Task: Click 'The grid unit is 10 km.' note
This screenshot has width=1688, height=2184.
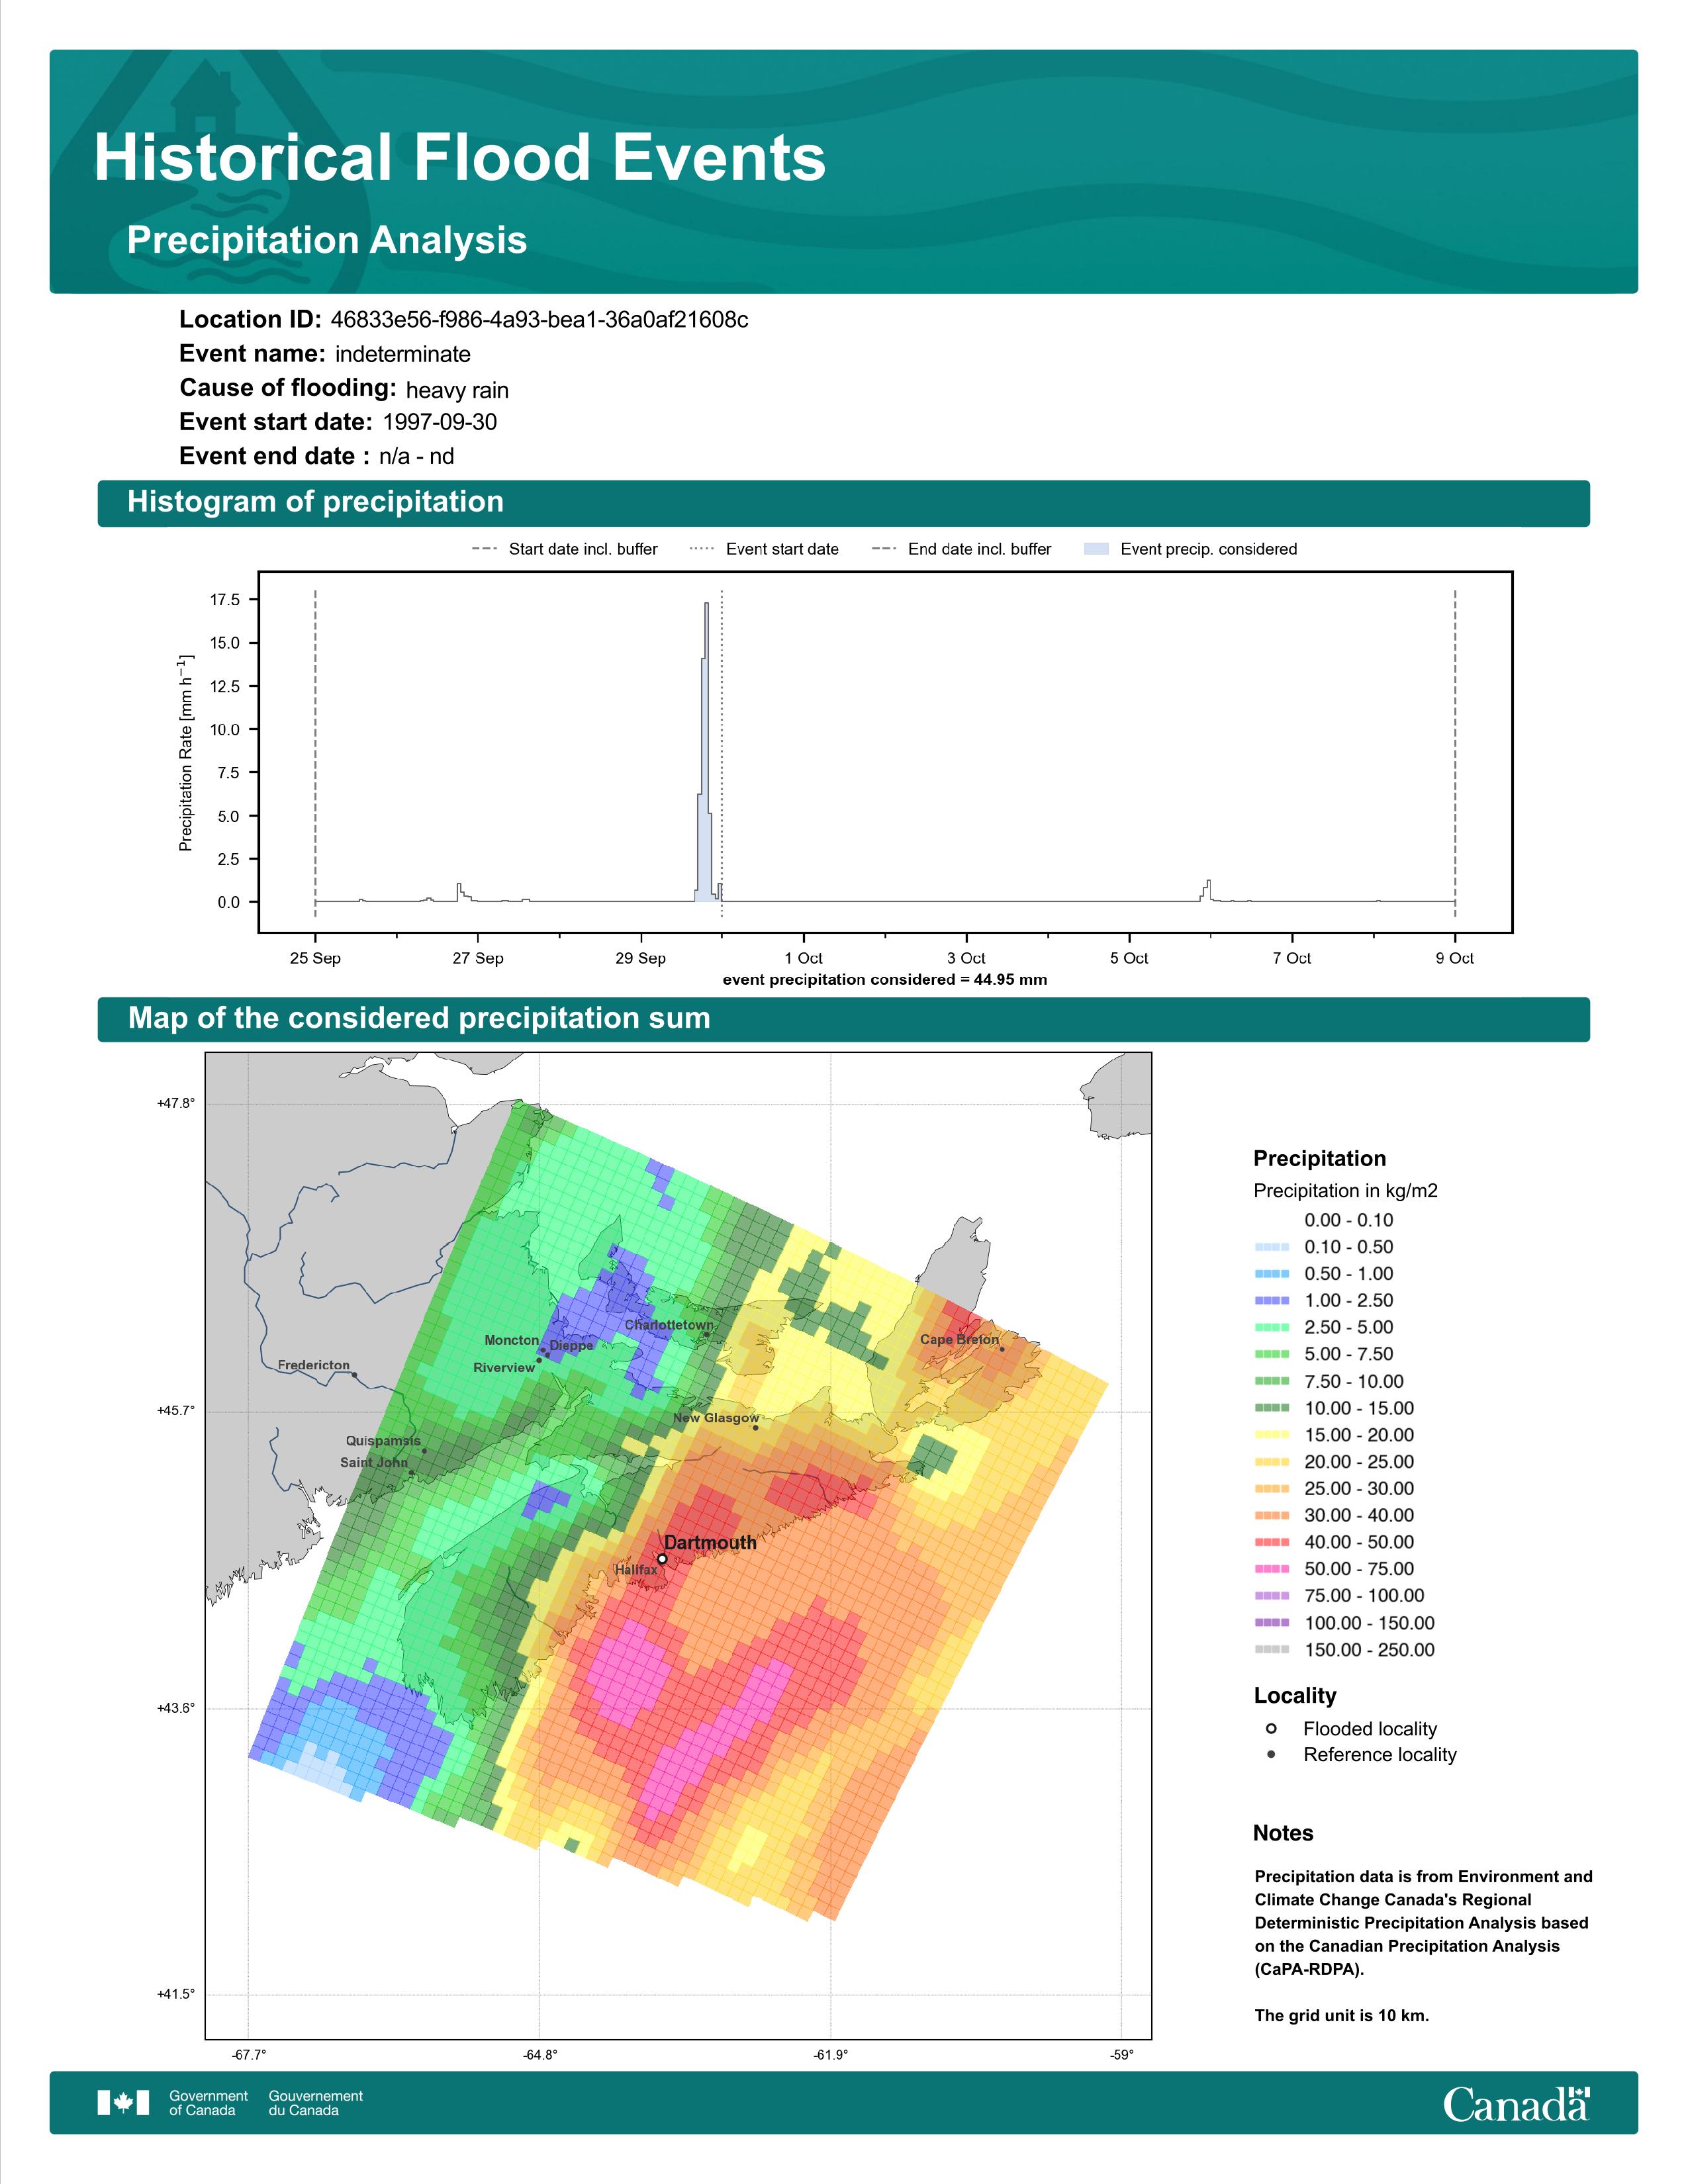Action: [1342, 2015]
